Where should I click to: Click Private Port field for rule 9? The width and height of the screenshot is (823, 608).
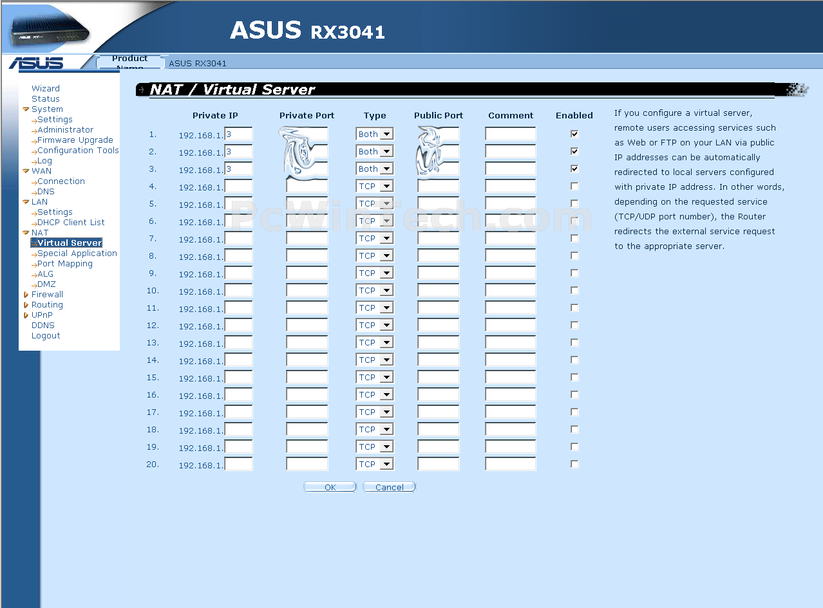pyautogui.click(x=307, y=273)
